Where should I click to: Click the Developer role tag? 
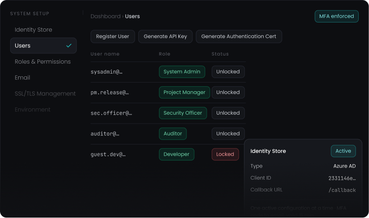[x=177, y=154]
